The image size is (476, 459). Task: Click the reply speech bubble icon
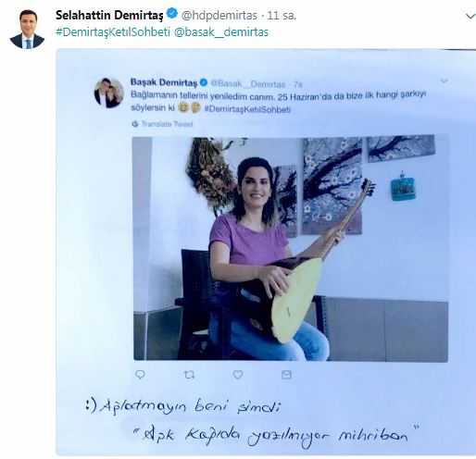click(x=140, y=375)
